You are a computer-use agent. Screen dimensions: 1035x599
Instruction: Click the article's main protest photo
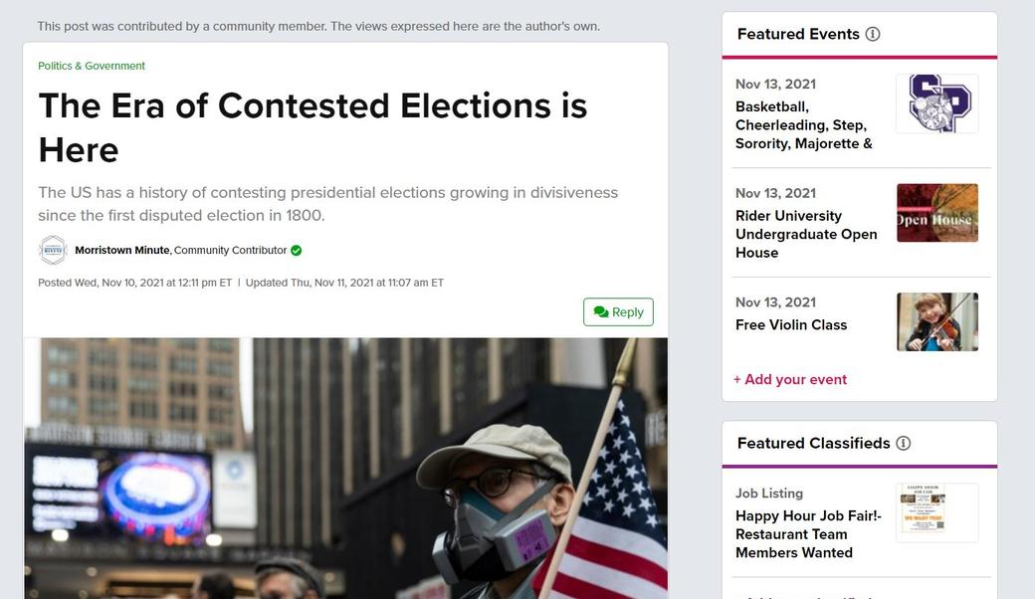[345, 468]
